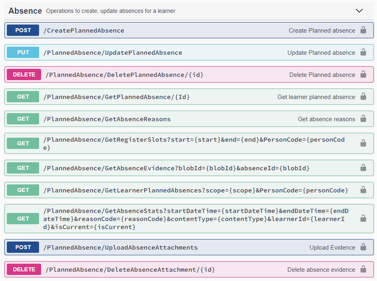Expand the GetAbsenceEvidence endpoint path
This screenshot has width=377, height=281.
click(176, 168)
